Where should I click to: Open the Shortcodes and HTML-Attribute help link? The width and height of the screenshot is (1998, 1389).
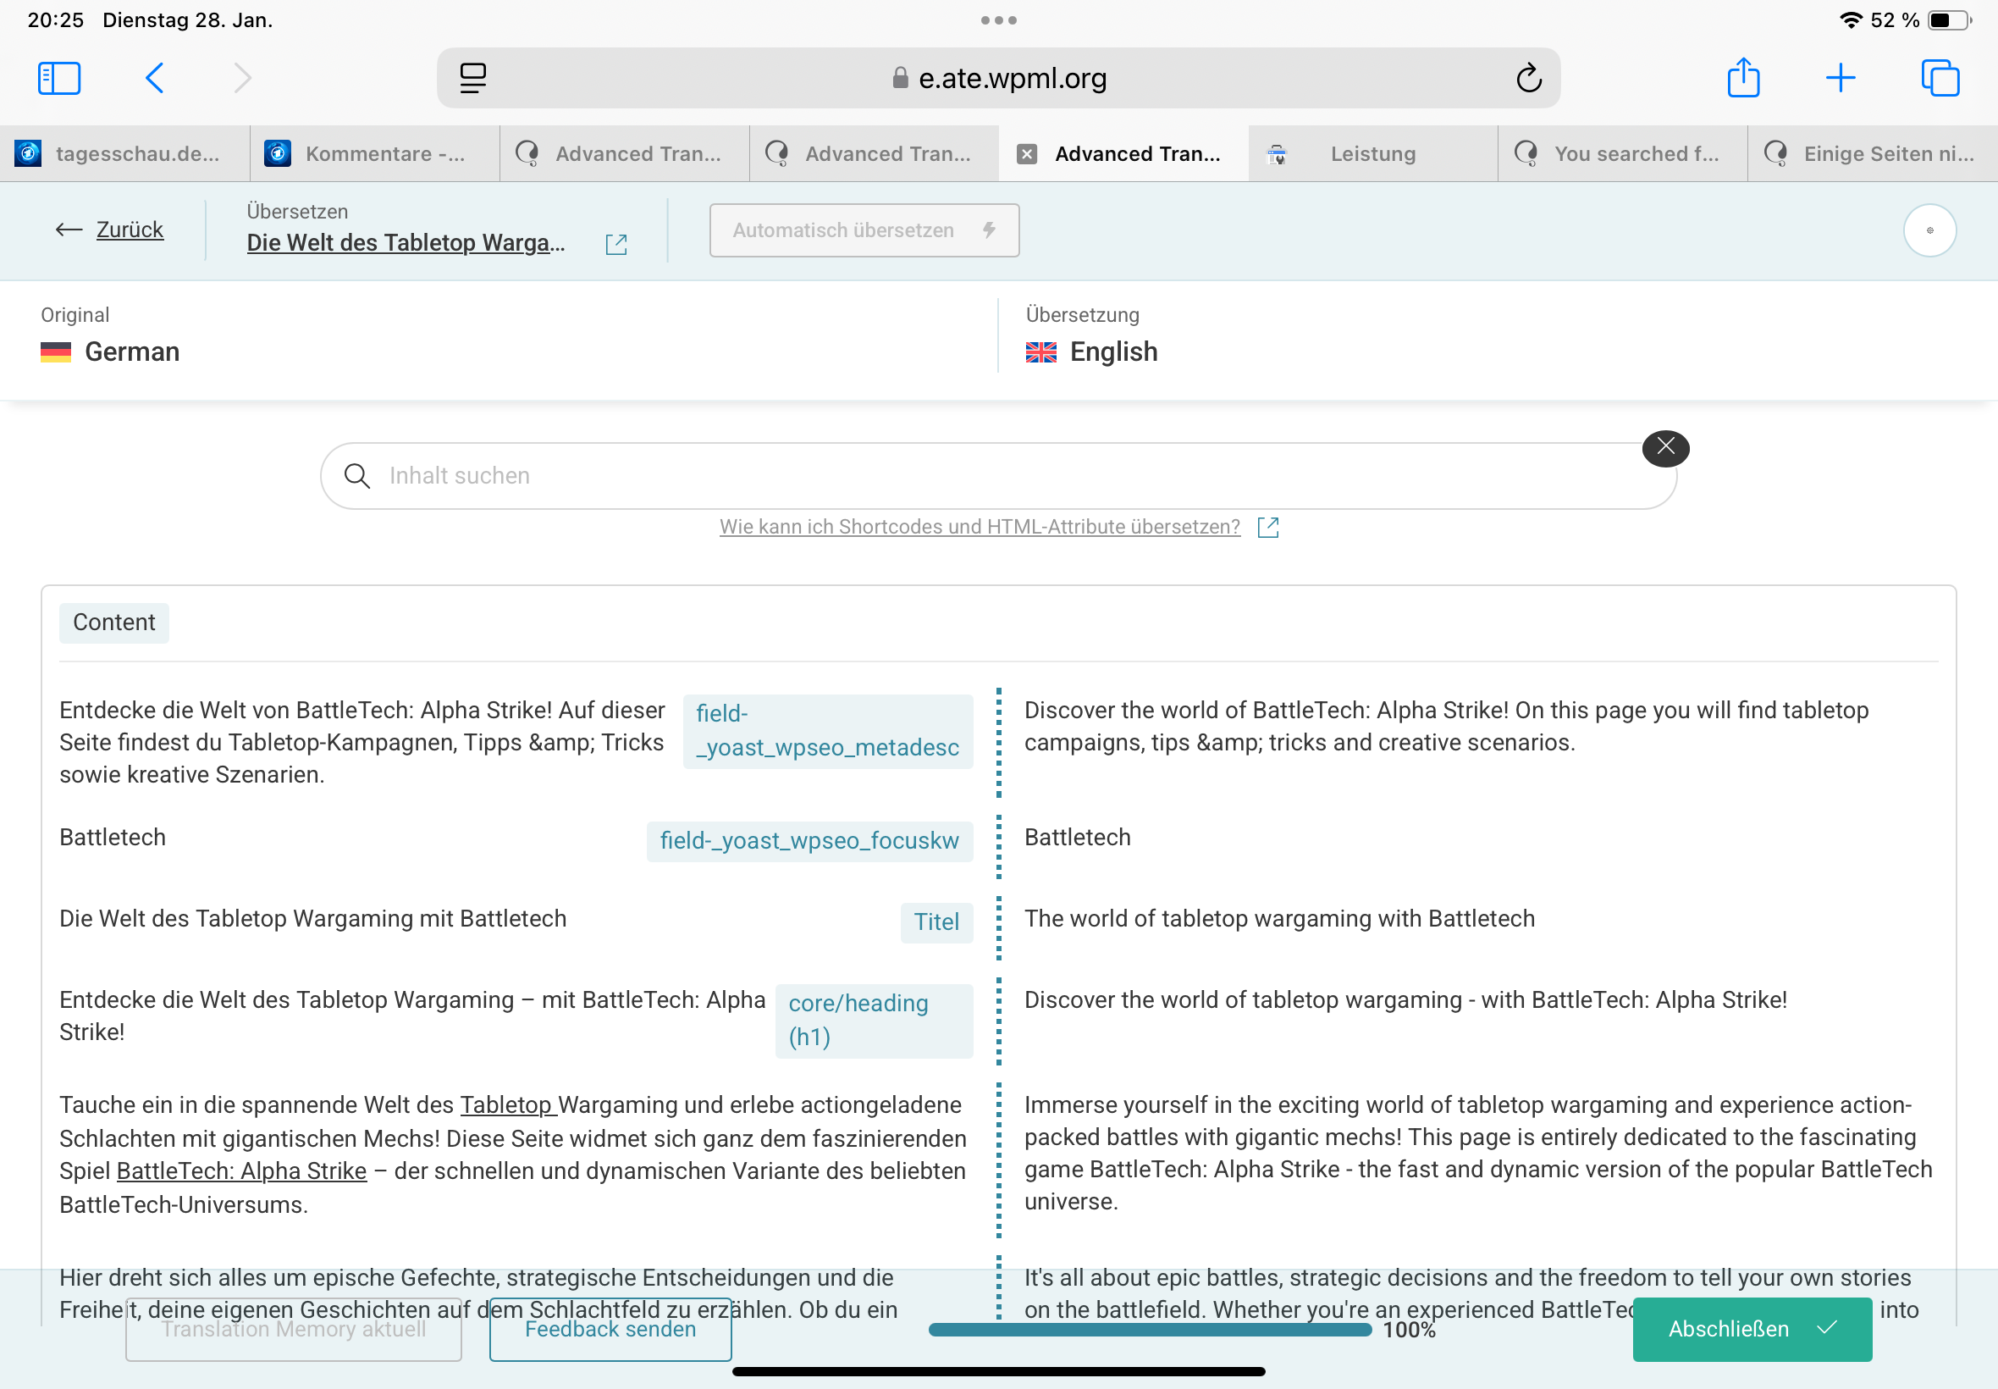(x=980, y=527)
